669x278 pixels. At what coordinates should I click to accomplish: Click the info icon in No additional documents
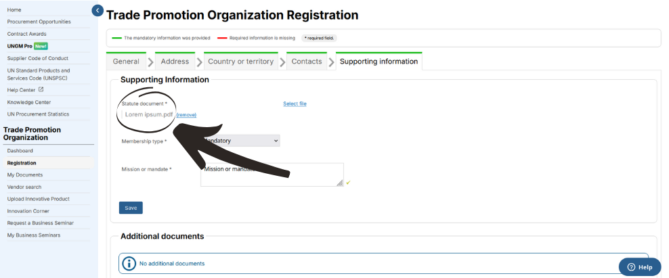click(x=129, y=264)
